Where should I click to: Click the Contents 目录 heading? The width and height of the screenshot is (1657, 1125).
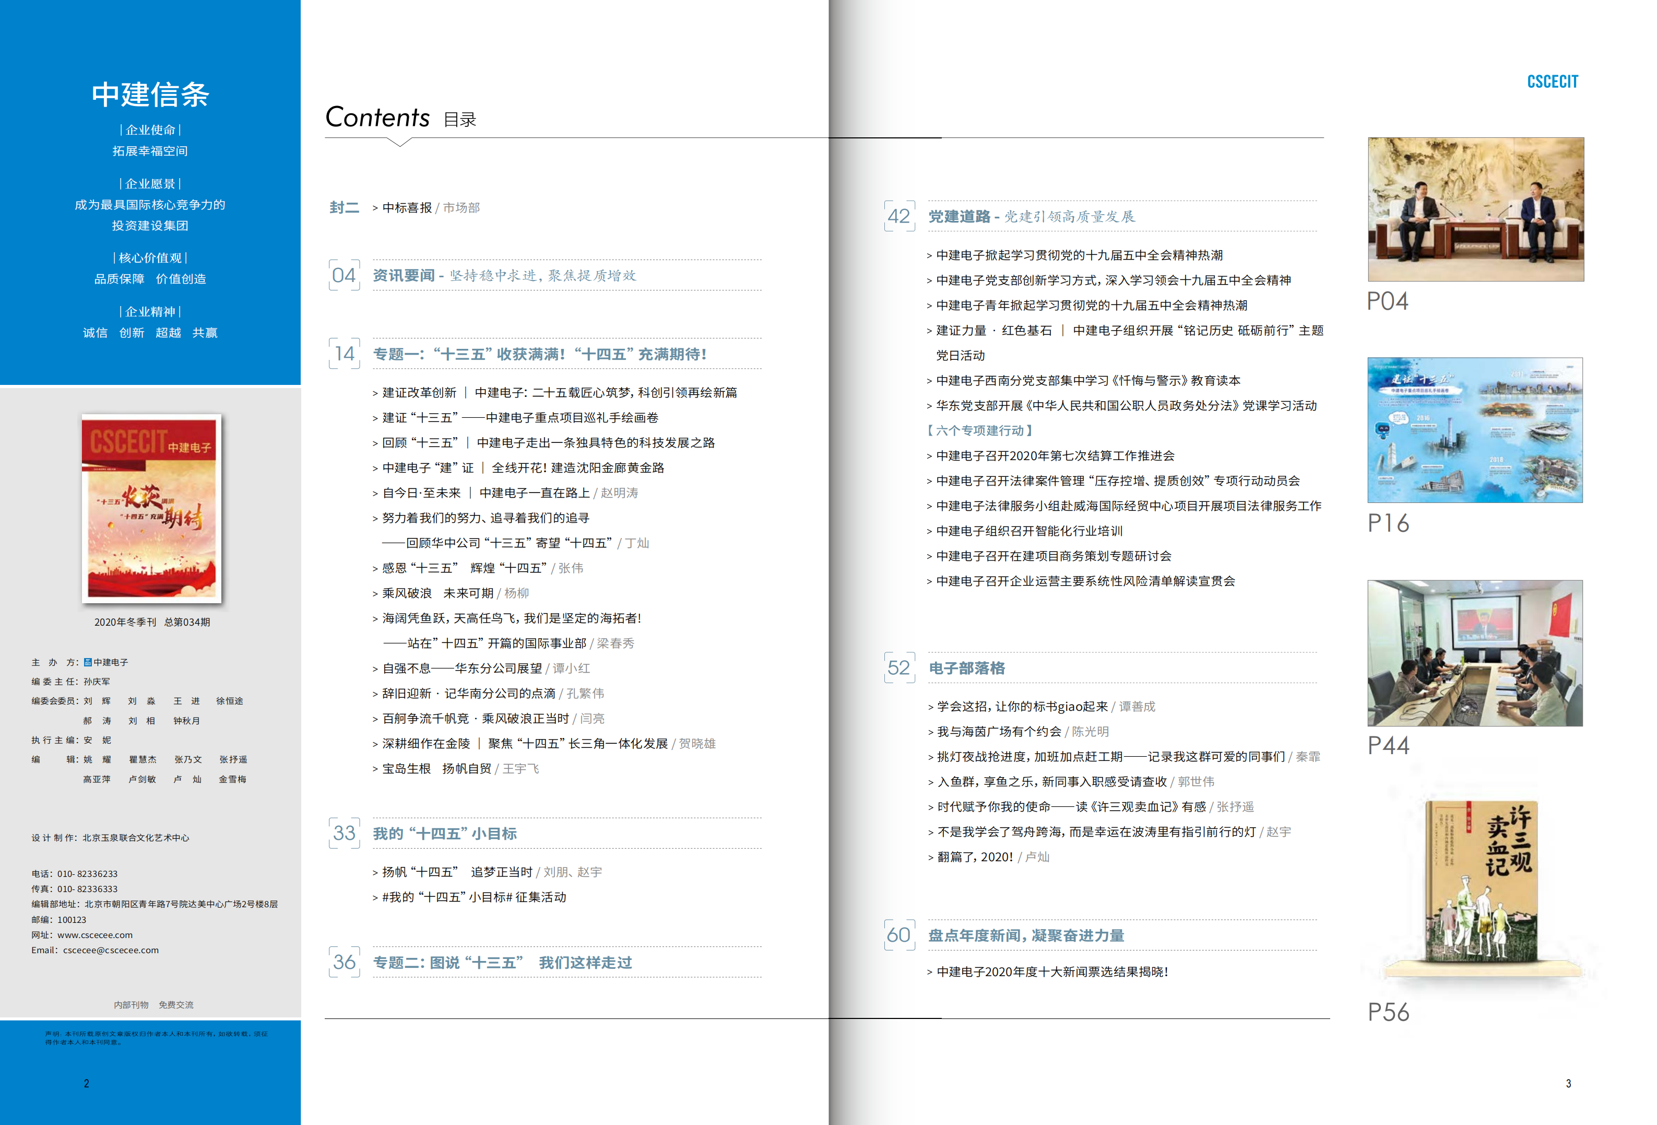click(x=401, y=118)
